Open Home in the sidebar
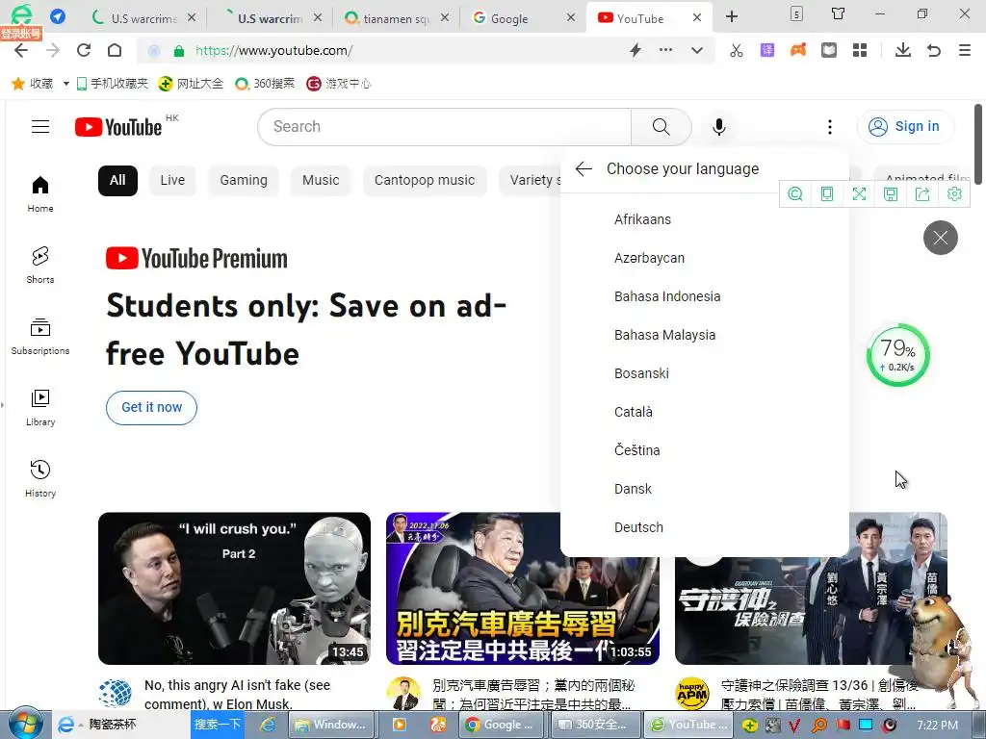Viewport: 986px width, 739px height. 40,194
